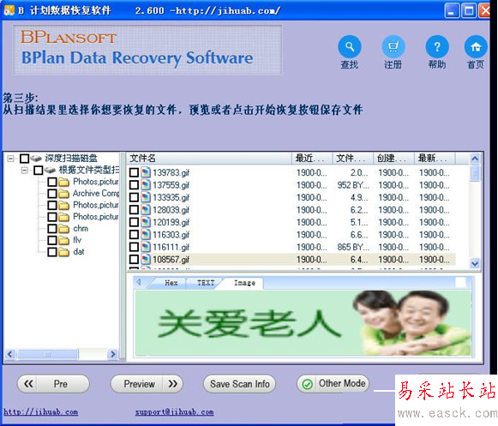
Task: Sort by the 最近 column header
Action: tap(312, 158)
